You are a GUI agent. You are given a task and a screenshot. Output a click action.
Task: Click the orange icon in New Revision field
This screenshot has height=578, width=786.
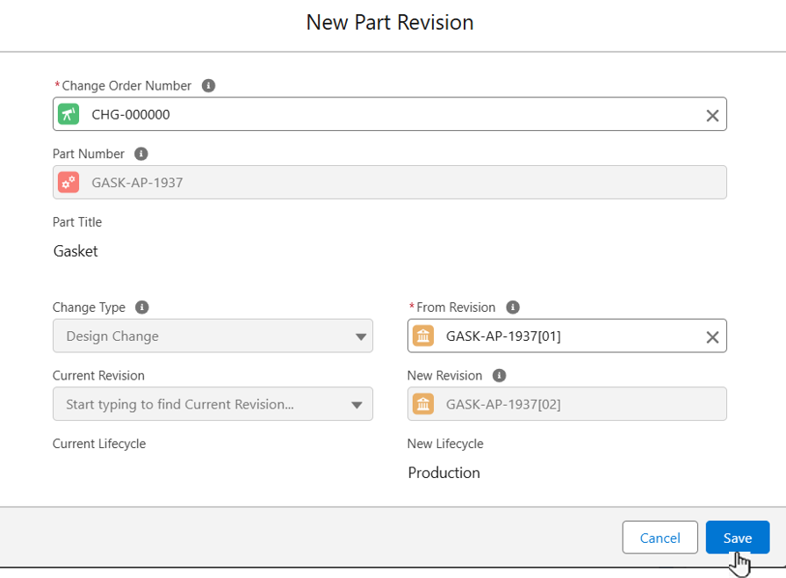point(423,404)
